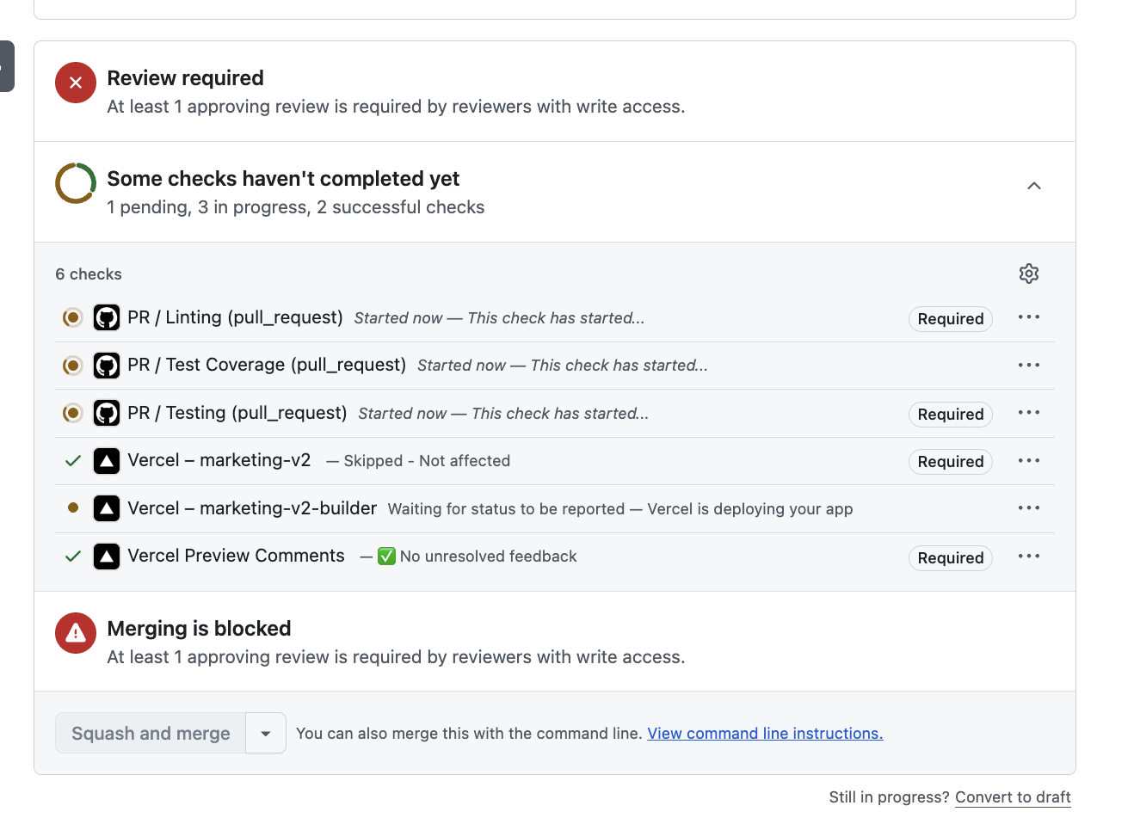The height and width of the screenshot is (824, 1134).
Task: Click the Squash and merge button
Action: [151, 733]
